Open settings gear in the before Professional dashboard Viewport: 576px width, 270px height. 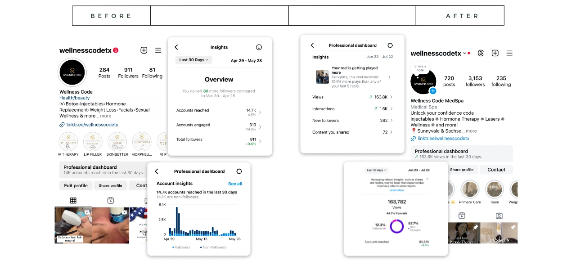click(x=239, y=171)
